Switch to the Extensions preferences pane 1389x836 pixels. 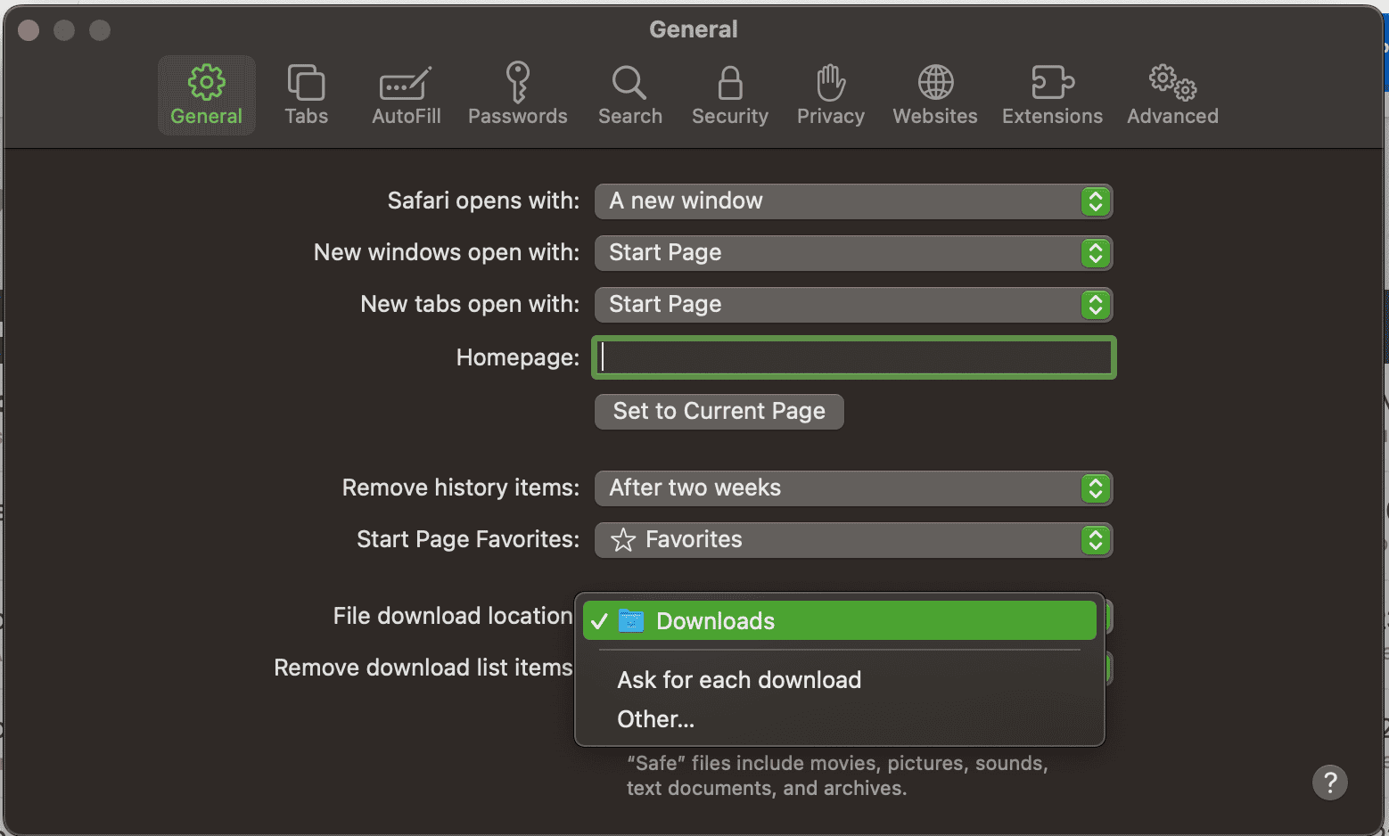pos(1052,95)
